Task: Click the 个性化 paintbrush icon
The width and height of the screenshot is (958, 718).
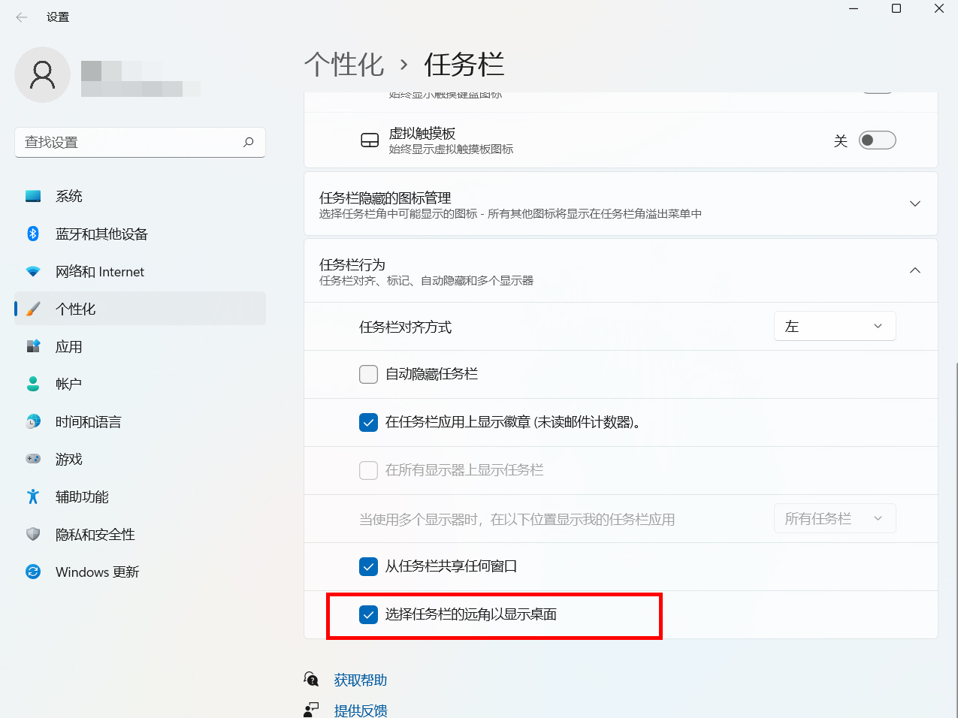Action: pyautogui.click(x=32, y=309)
